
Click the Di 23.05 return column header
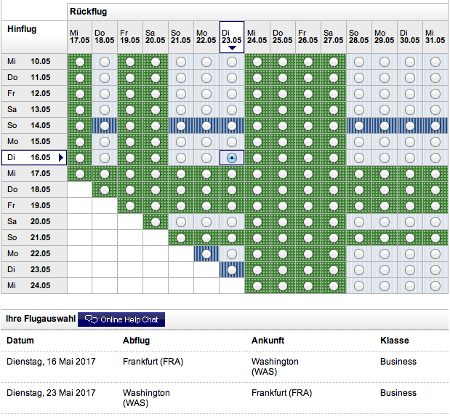[232, 36]
